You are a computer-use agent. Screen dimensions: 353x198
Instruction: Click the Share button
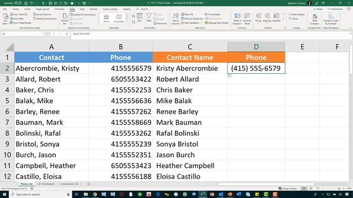coord(318,9)
